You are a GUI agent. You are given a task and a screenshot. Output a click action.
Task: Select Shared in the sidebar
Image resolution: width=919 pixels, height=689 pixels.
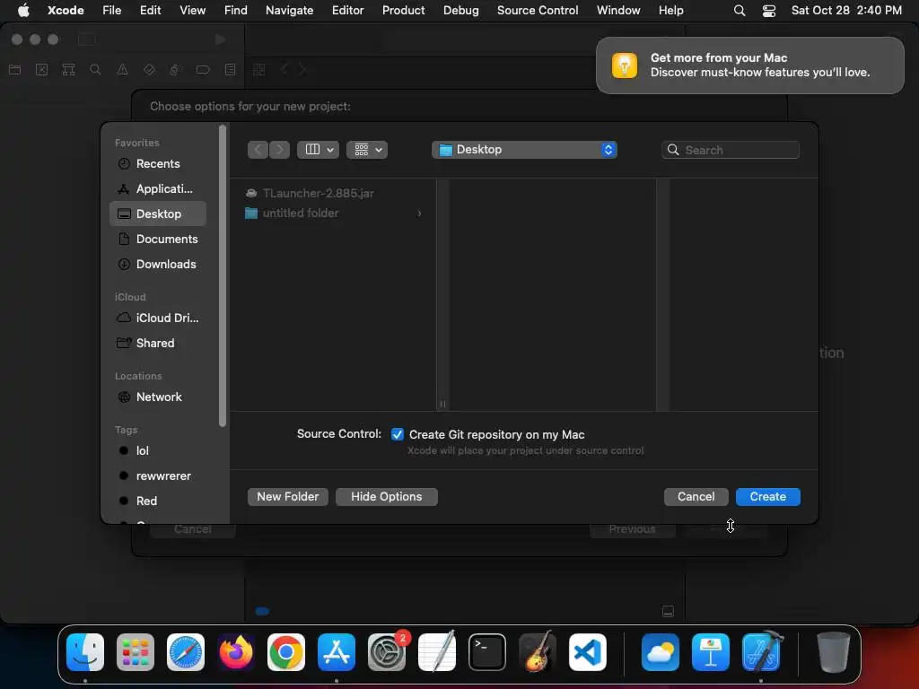(x=158, y=344)
